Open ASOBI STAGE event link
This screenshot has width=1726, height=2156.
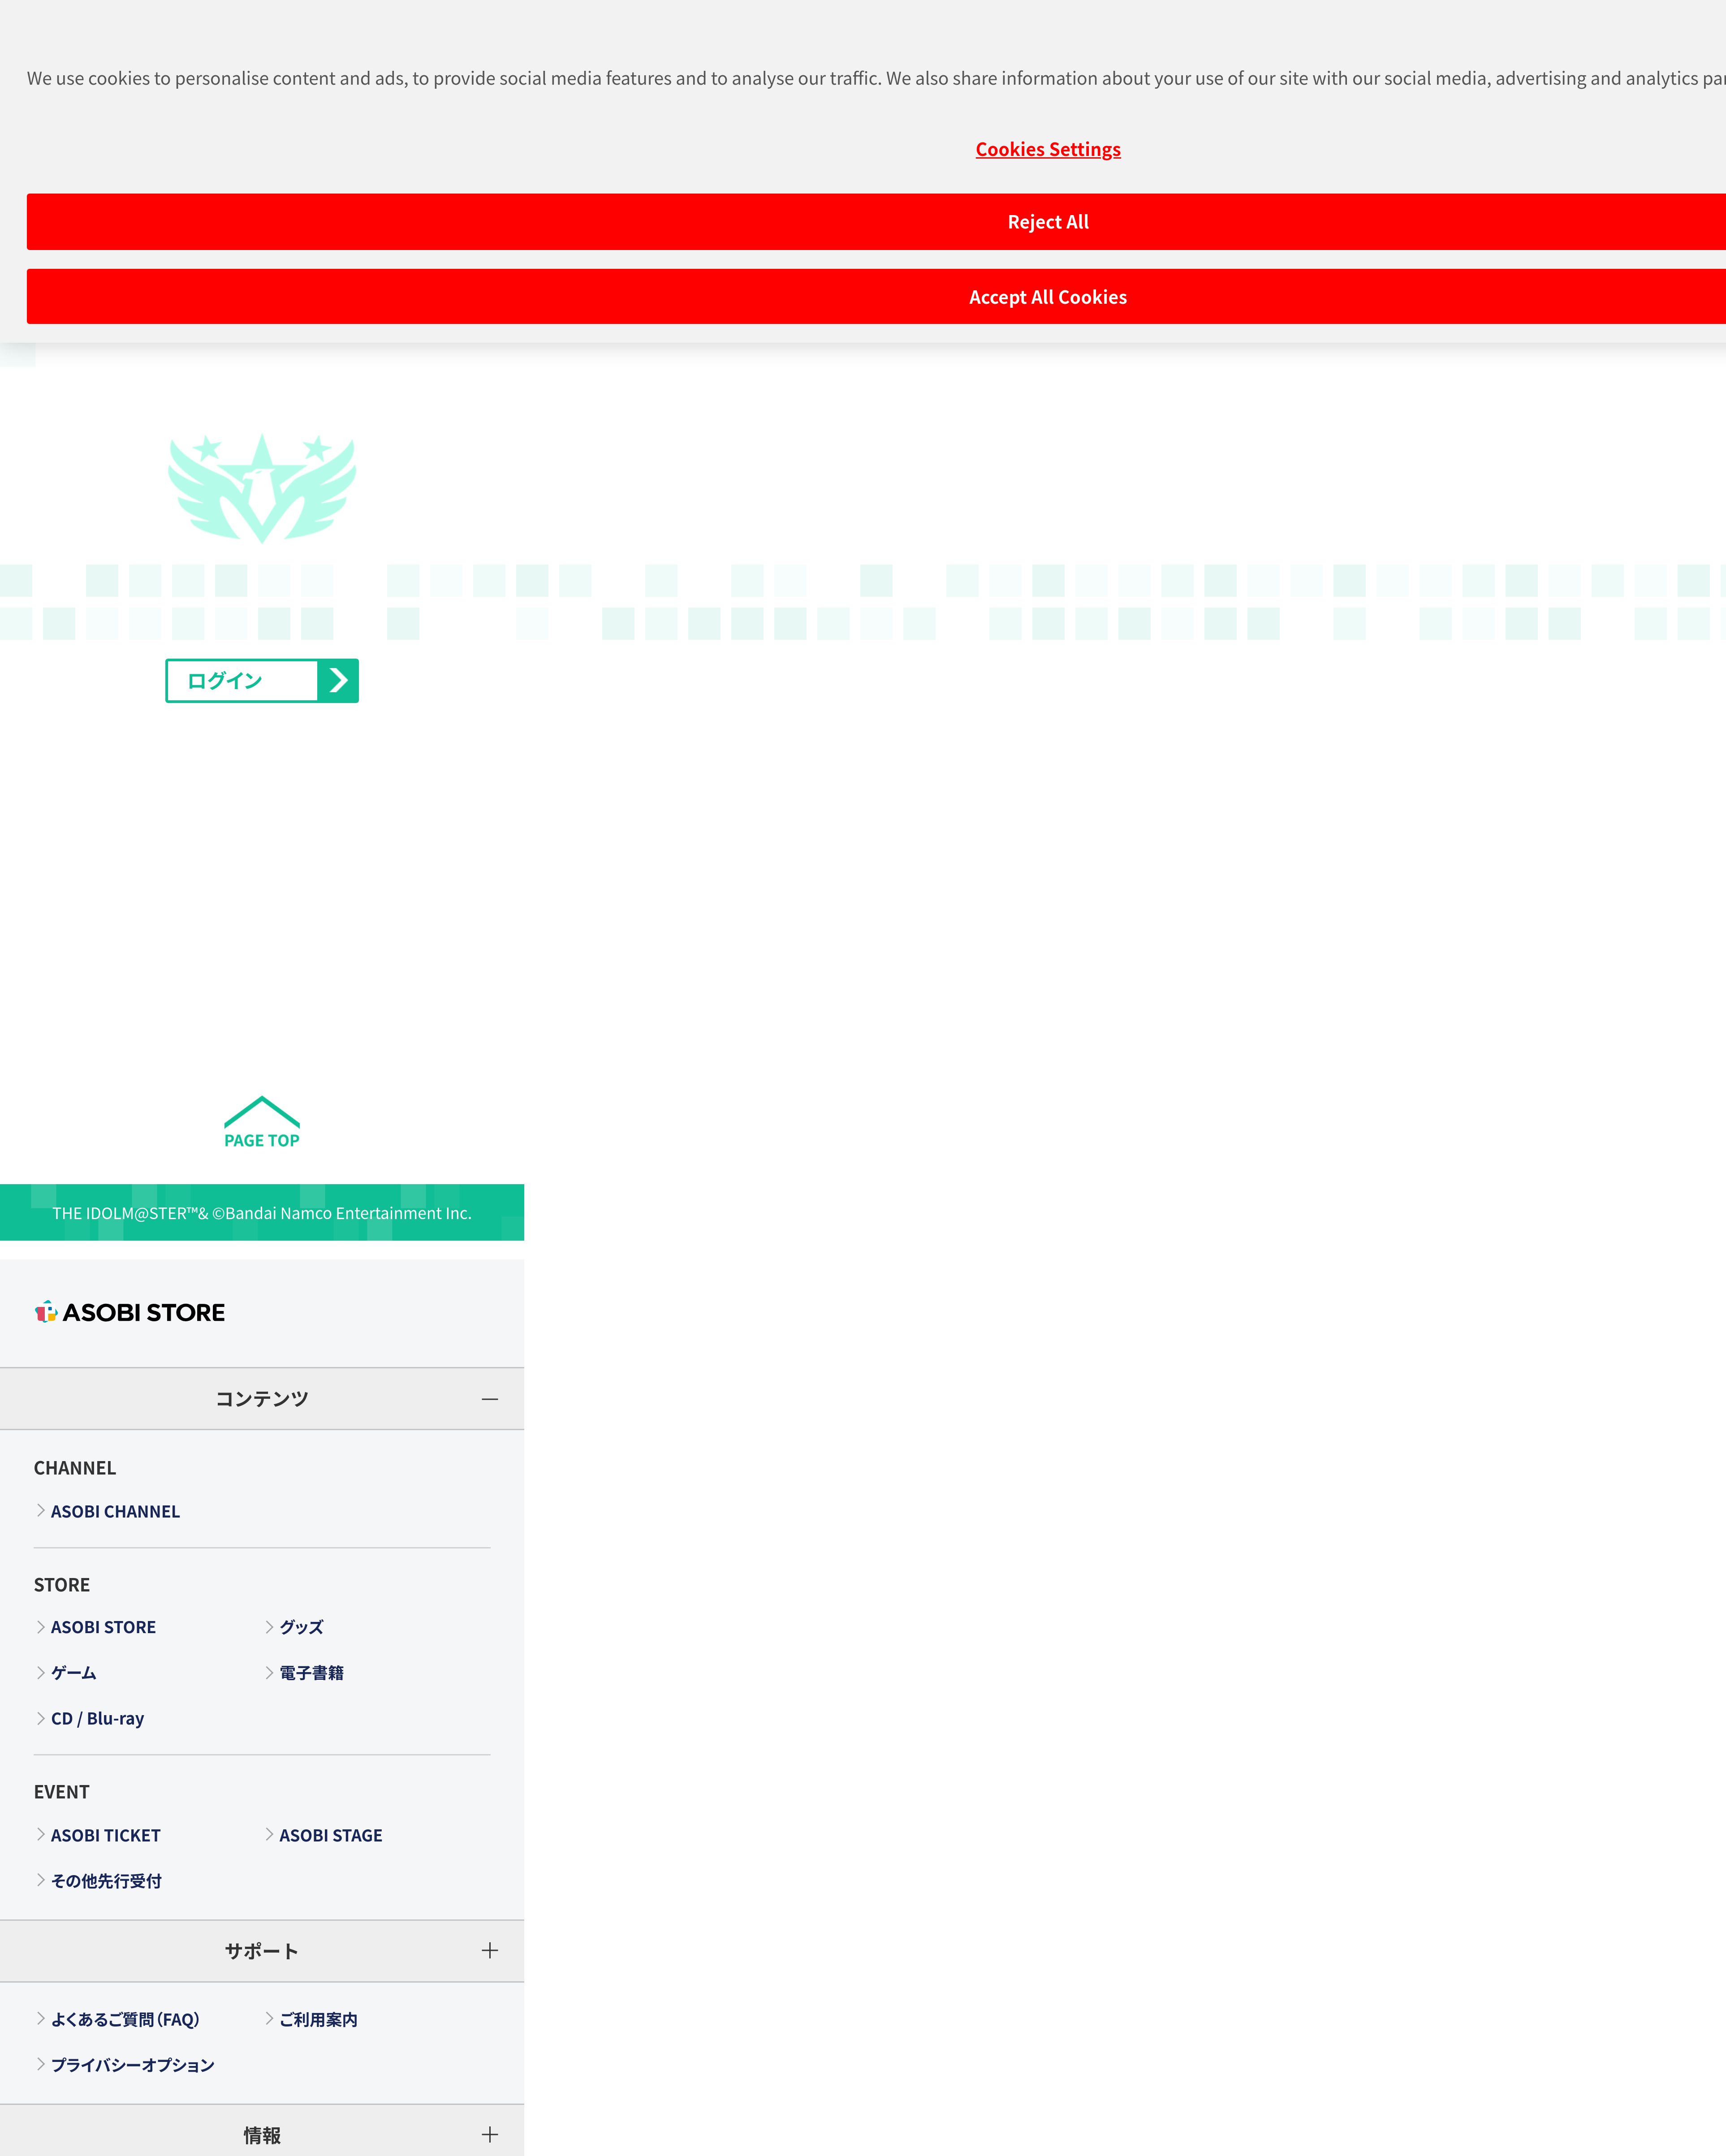[330, 1836]
